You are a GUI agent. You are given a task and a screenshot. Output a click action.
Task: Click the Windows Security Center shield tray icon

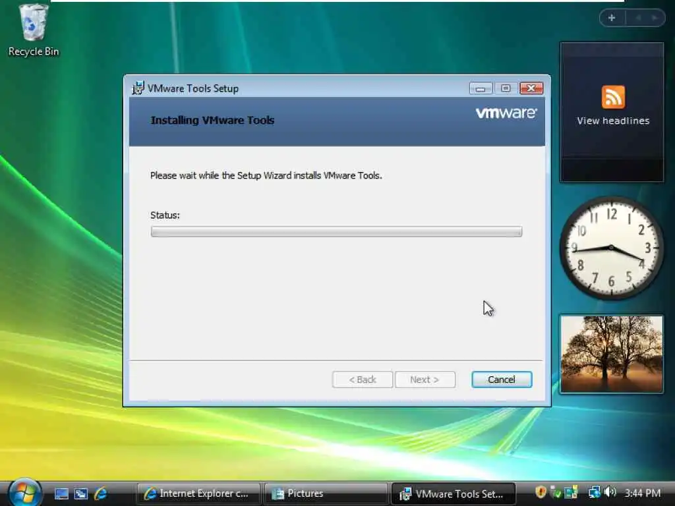pos(541,492)
